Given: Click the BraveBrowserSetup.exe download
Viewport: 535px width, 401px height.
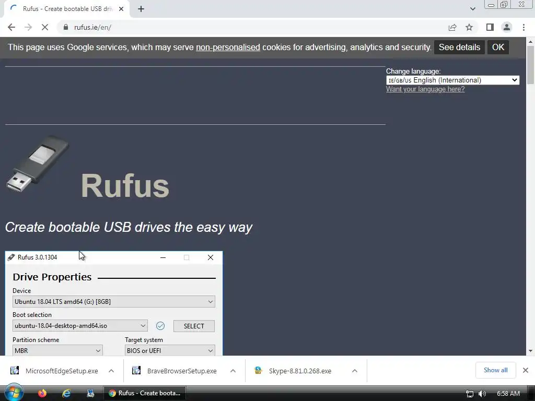Looking at the screenshot, I should click(182, 371).
